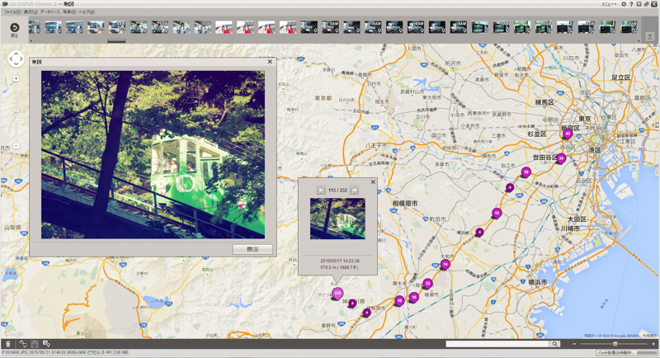Click the bottom thumbnail size slider

point(615,344)
